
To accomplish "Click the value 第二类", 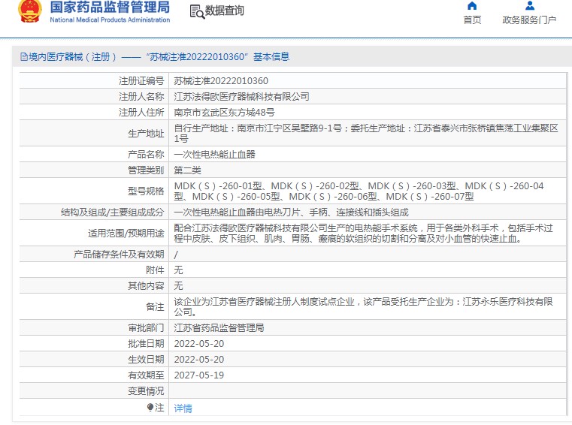I will (x=187, y=170).
